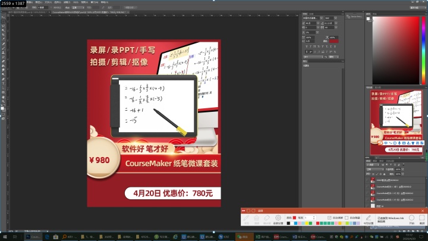
Task: Select the Move tool in Photoshop toolbar
Action: (4, 17)
